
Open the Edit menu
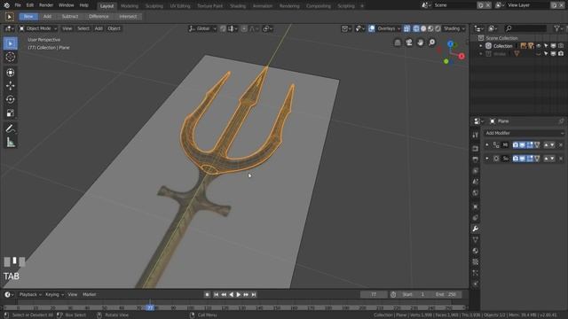click(30, 5)
